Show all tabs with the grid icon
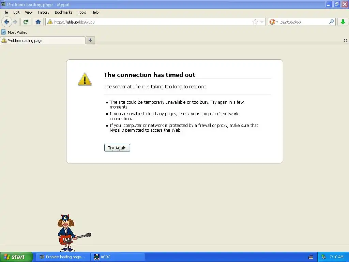The image size is (349, 262). click(346, 40)
